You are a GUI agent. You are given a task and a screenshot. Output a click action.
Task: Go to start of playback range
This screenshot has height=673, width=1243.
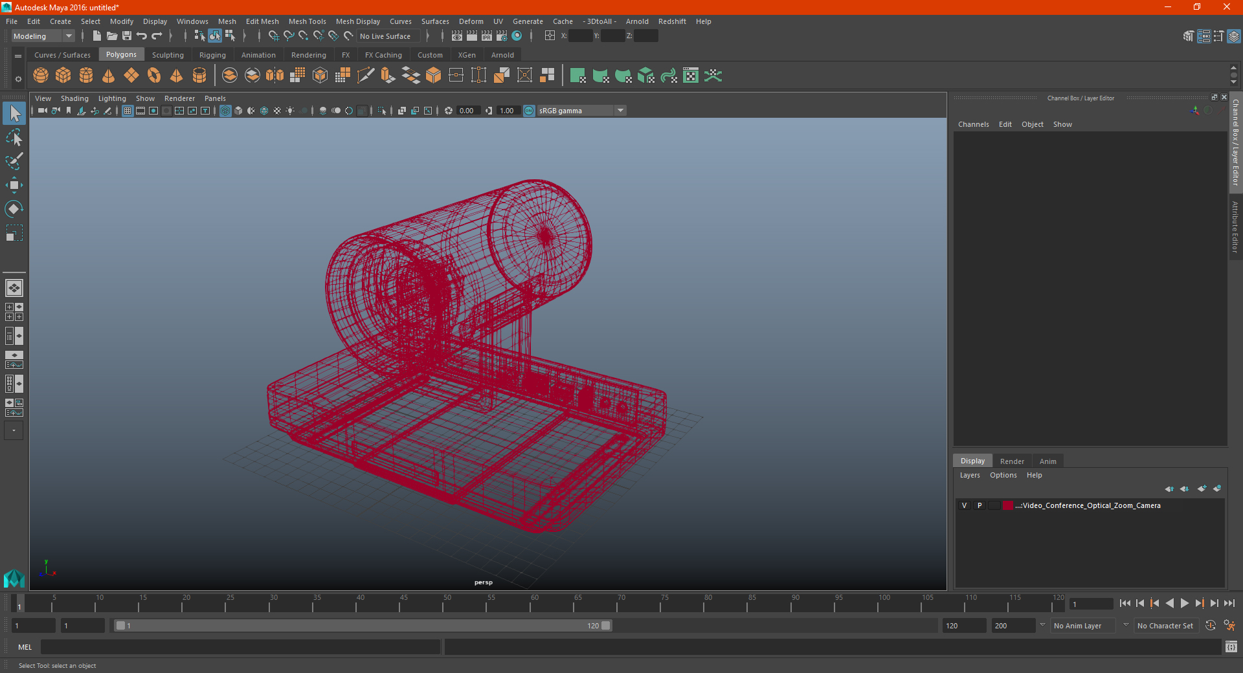coord(1125,603)
